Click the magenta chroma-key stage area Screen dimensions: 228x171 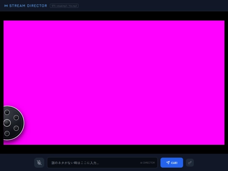(x=114, y=83)
